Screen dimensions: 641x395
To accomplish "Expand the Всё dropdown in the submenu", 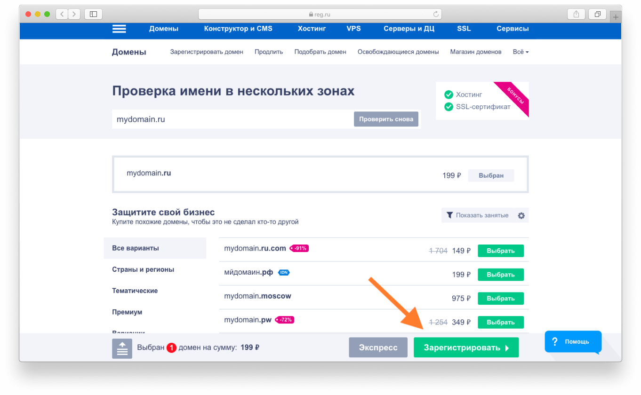I will (521, 52).
